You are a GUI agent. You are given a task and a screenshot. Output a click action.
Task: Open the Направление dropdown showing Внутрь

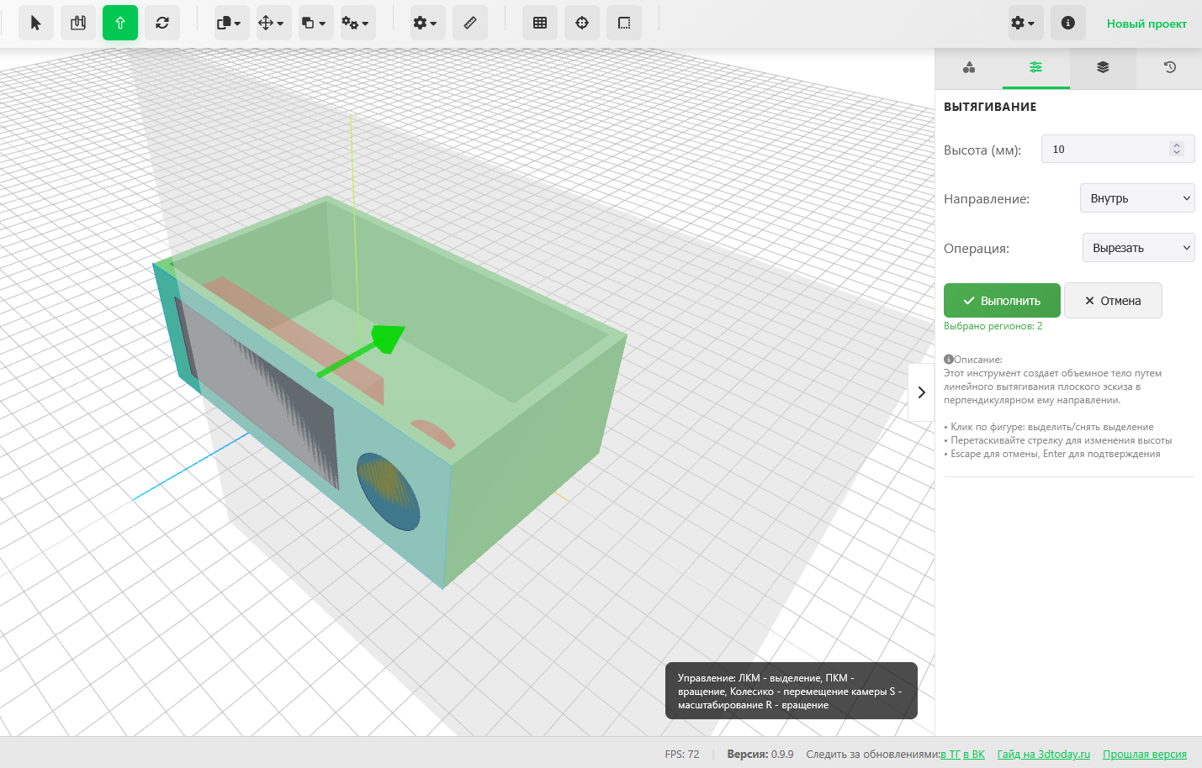click(x=1137, y=198)
